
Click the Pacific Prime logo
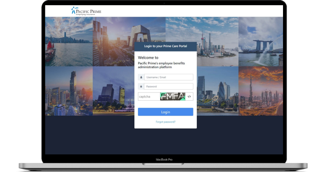(86, 11)
